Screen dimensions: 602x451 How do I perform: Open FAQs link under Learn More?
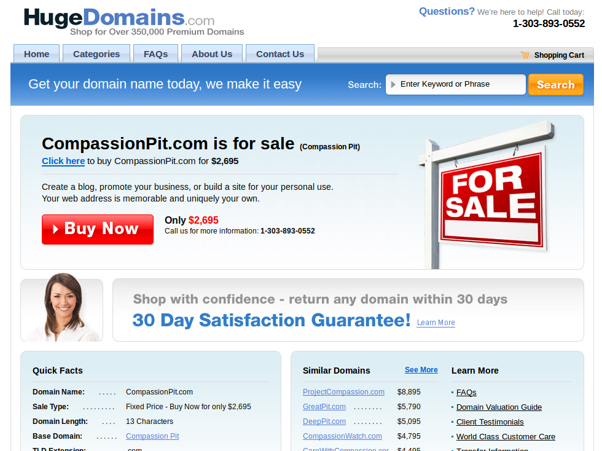[466, 392]
